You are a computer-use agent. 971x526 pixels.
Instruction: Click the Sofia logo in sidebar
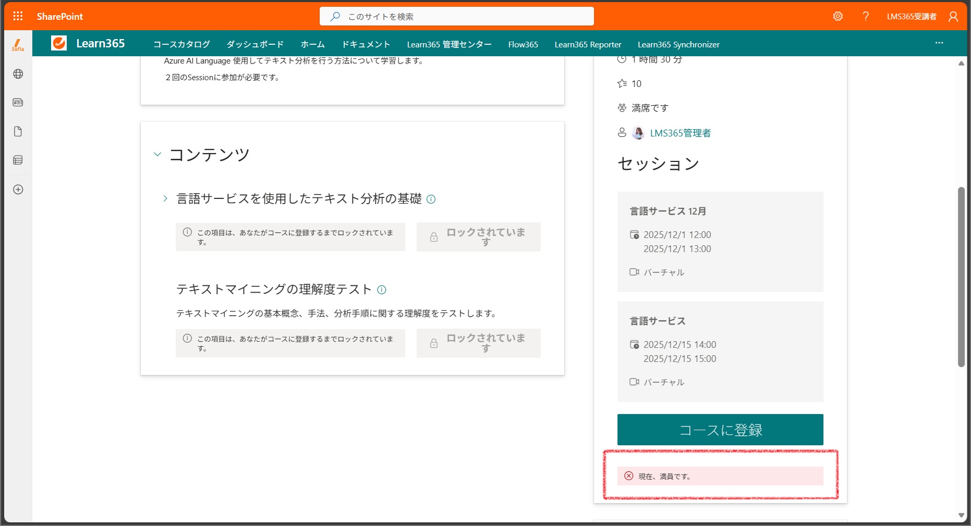[18, 45]
